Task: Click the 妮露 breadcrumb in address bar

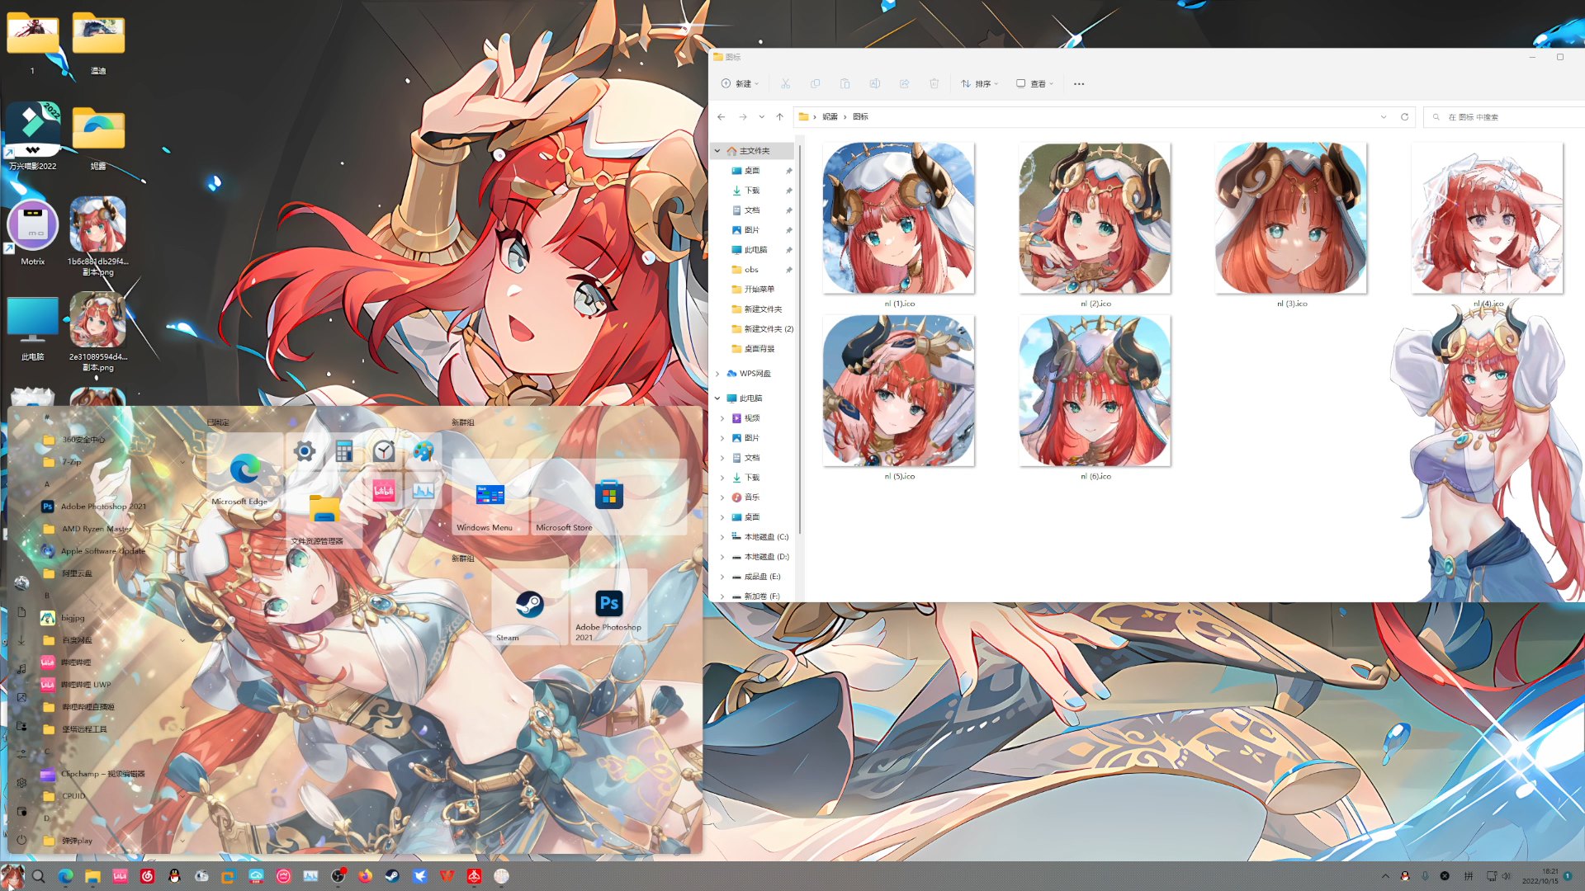Action: pyautogui.click(x=830, y=116)
